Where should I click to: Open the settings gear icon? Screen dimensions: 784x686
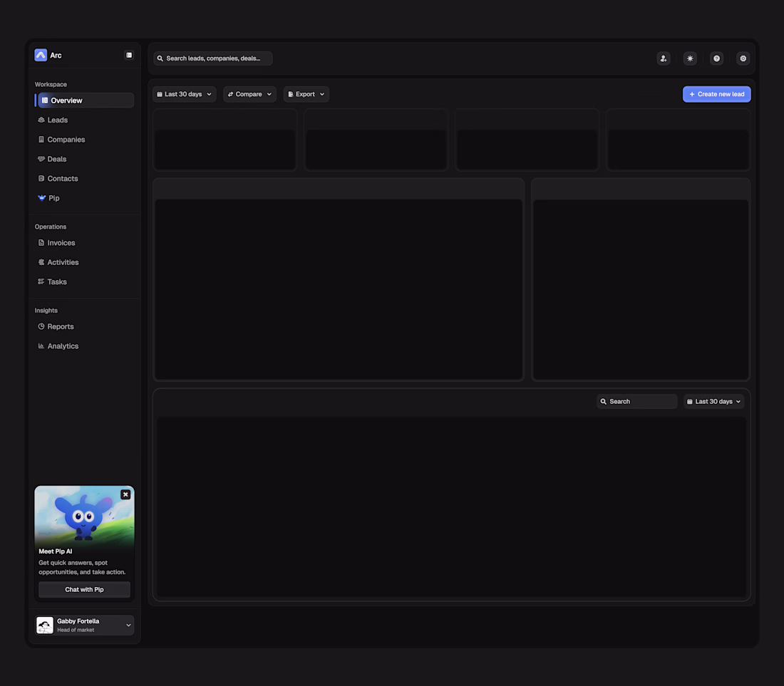click(743, 58)
